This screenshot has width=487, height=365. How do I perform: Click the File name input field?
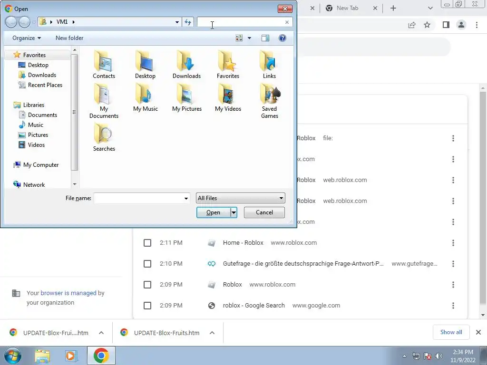coord(138,198)
